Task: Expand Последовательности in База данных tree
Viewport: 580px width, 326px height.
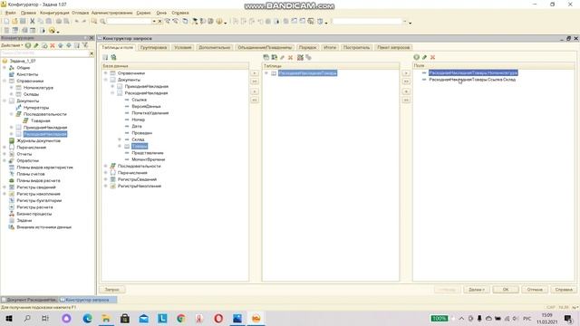Action: pyautogui.click(x=106, y=166)
